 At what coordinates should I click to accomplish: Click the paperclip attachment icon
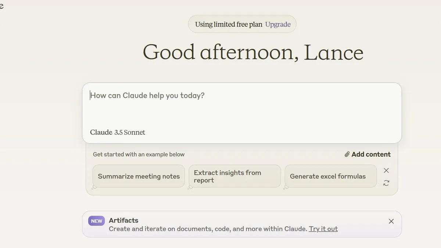347,154
